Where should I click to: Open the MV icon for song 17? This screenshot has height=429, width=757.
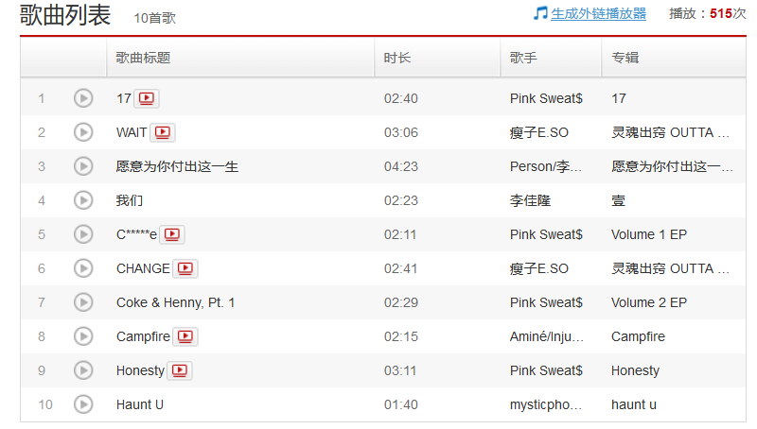[x=147, y=98]
